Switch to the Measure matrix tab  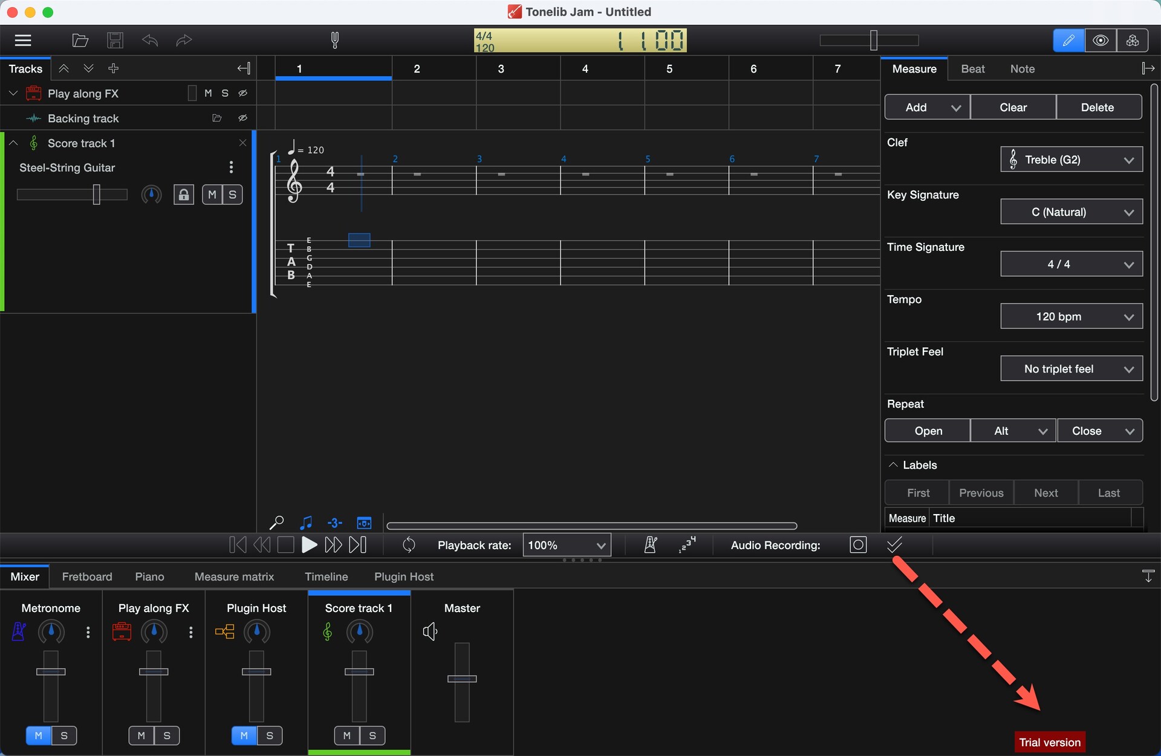[x=234, y=576]
